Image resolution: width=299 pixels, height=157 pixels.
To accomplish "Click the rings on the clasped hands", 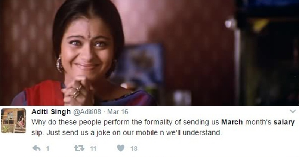I will [77, 92].
